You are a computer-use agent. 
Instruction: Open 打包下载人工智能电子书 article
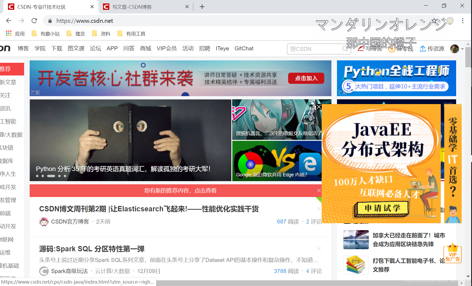coord(394,265)
